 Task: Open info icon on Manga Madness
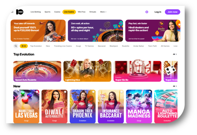[x=150, y=92]
